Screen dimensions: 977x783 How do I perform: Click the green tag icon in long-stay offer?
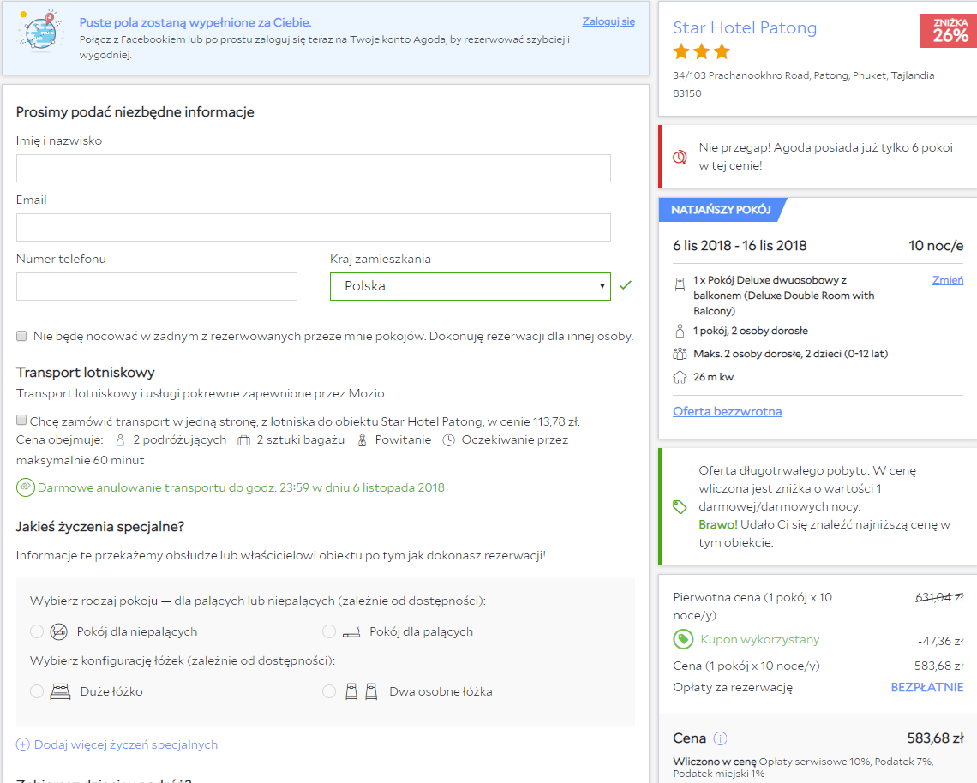[680, 507]
